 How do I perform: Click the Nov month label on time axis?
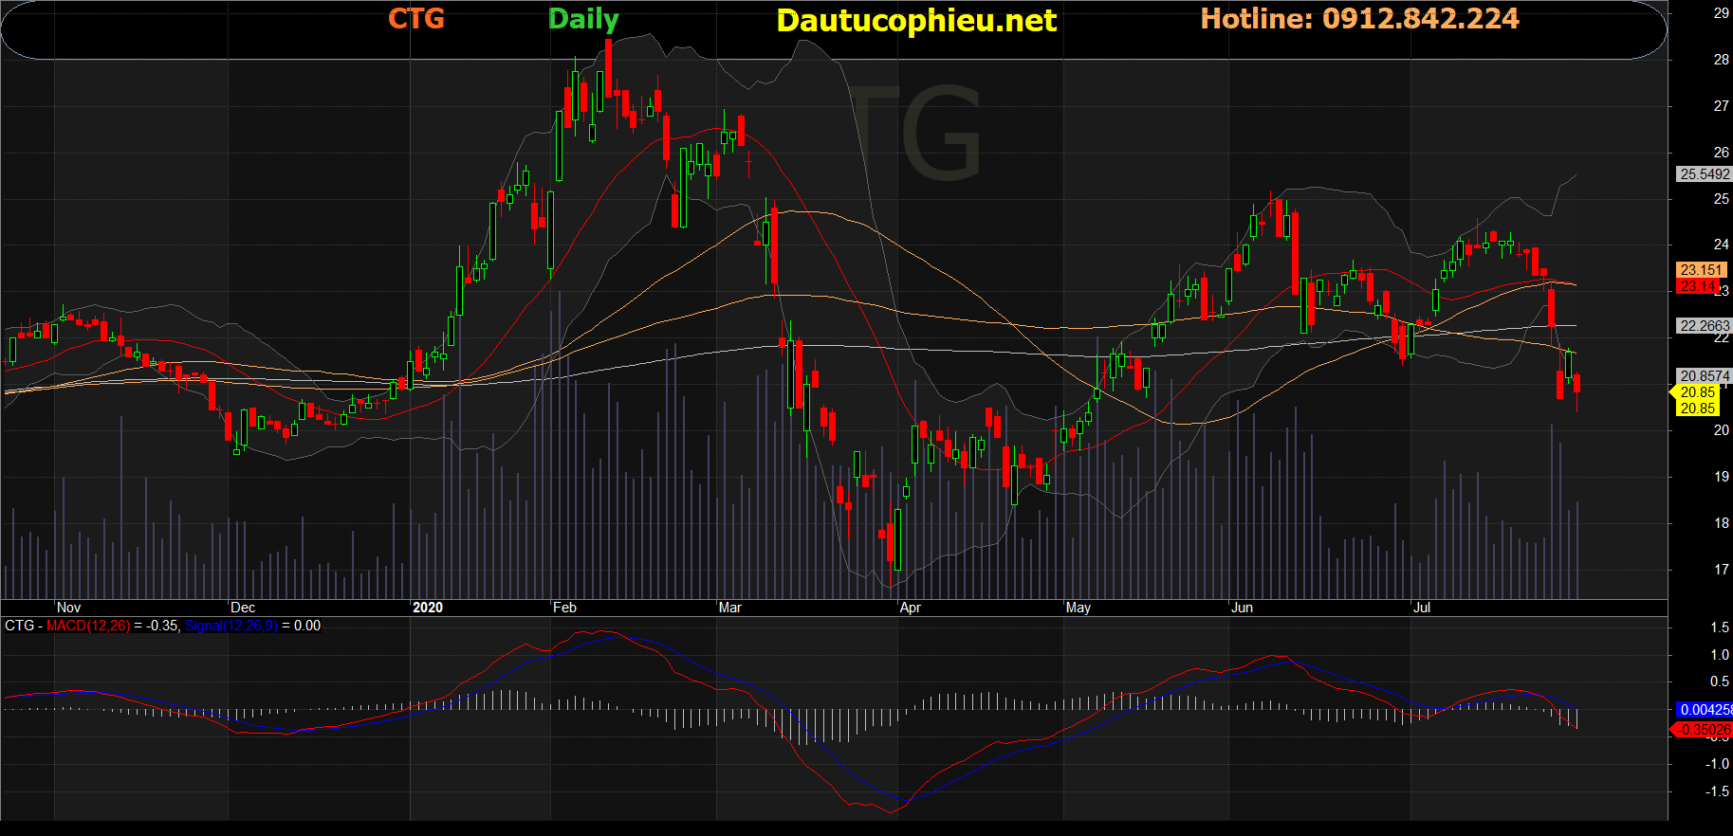pyautogui.click(x=69, y=608)
